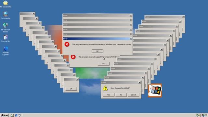Image resolution: width=208 pixels, height=117 pixels.
Task: Click OK in the small blank dialog
Action: tap(71, 89)
